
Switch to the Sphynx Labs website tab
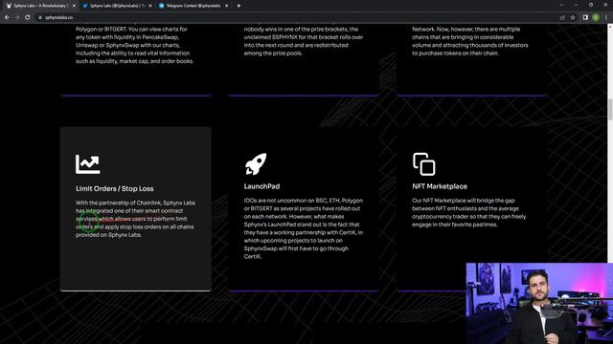pyautogui.click(x=39, y=6)
